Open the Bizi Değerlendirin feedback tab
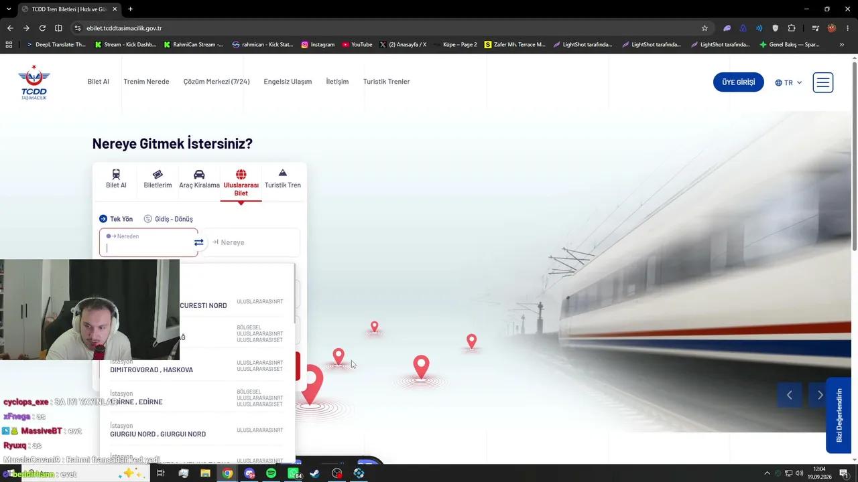 [839, 415]
